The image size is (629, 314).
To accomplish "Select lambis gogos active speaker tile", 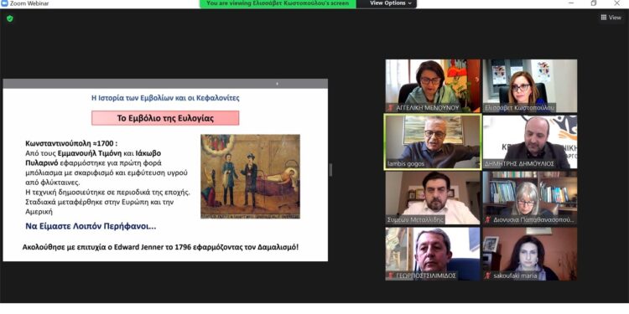I will coord(433,142).
